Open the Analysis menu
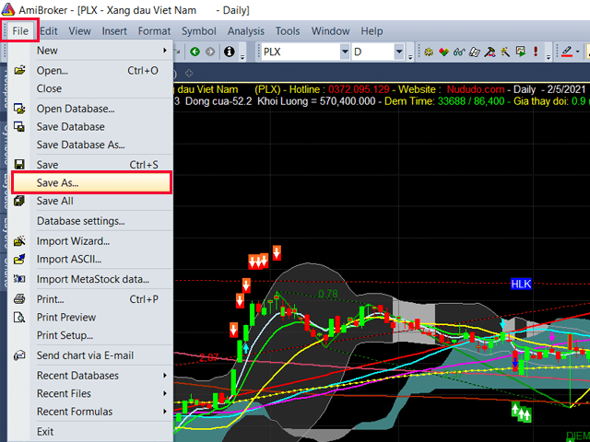Viewport: 590px width, 442px height. 246,30
